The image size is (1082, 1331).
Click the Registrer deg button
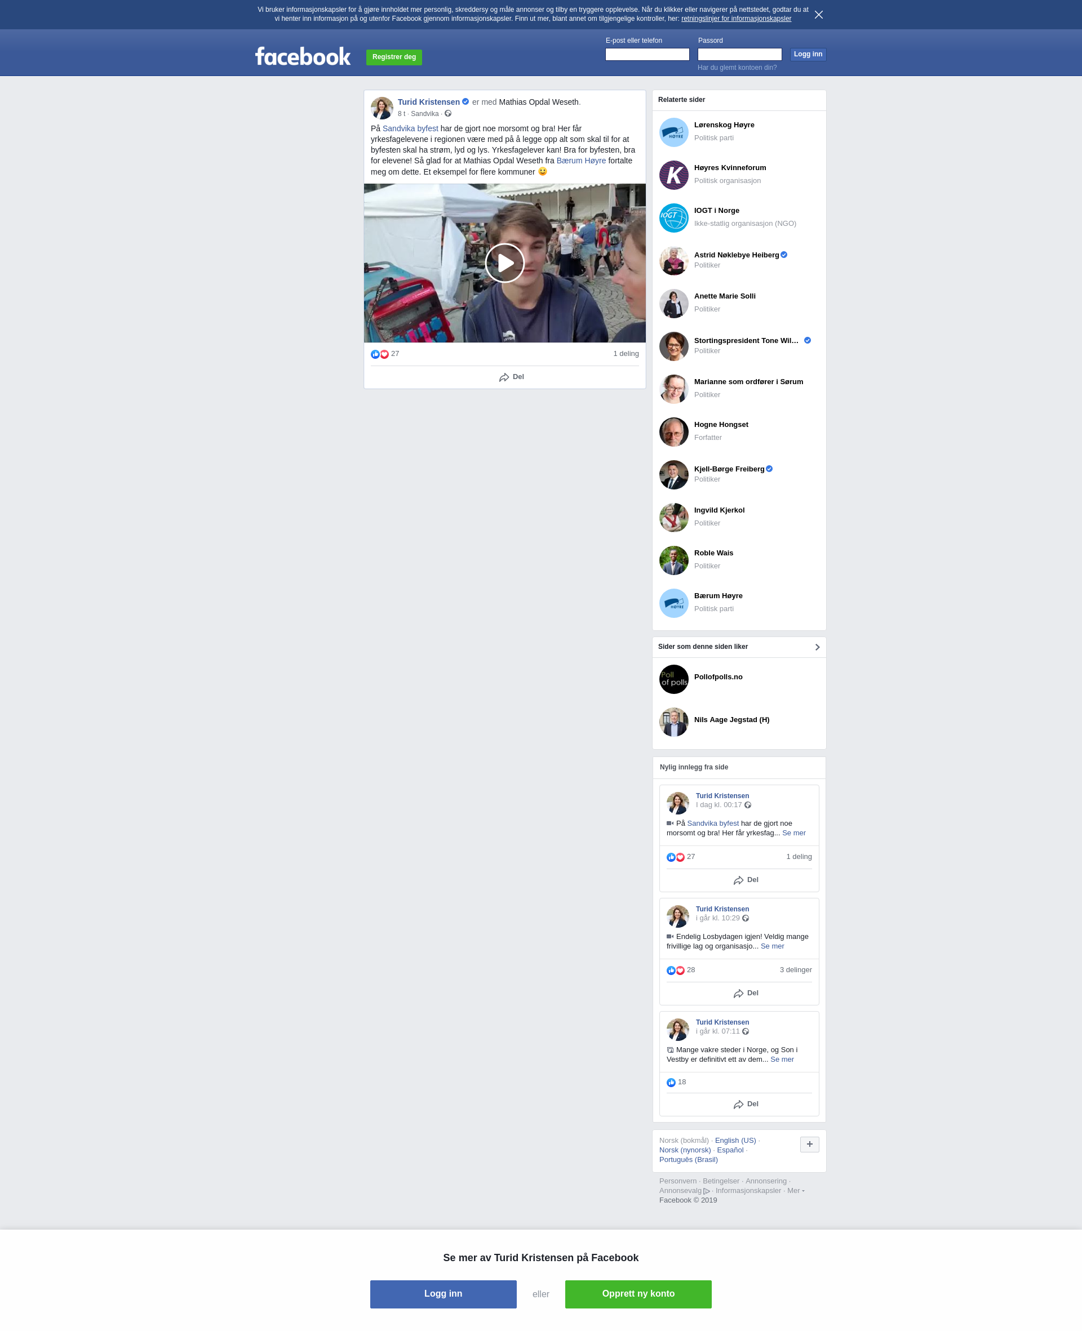pyautogui.click(x=394, y=57)
